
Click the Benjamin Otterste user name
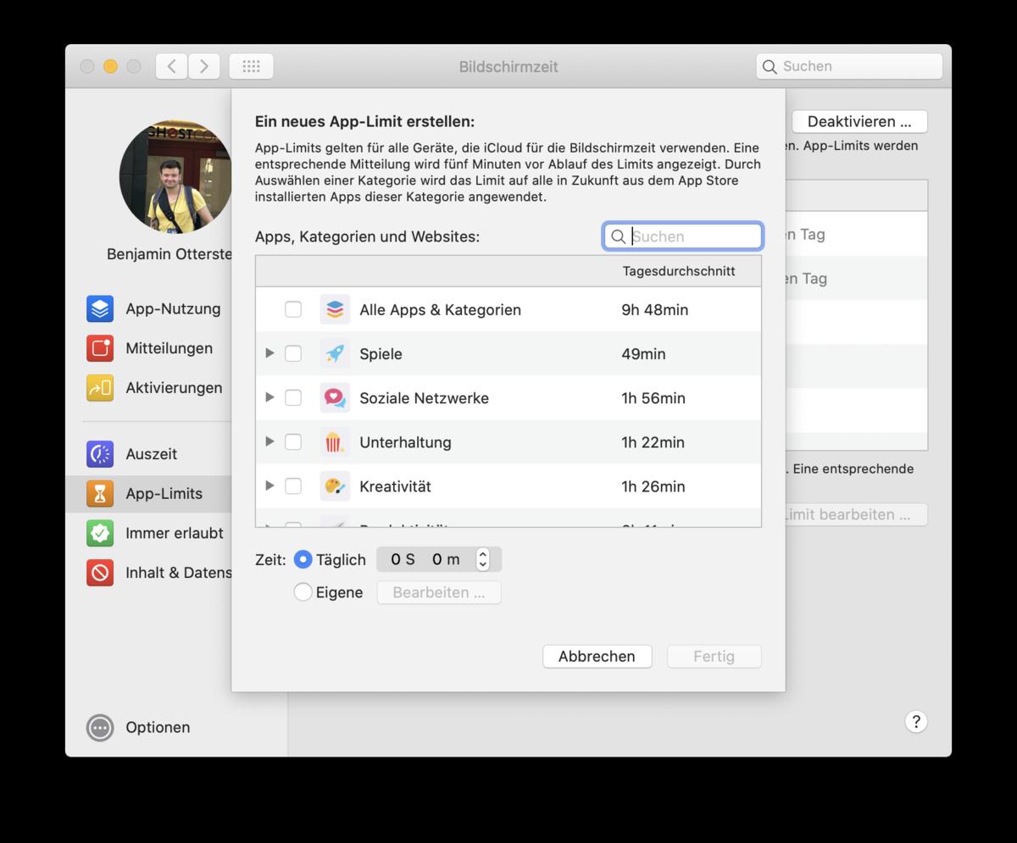tap(169, 253)
